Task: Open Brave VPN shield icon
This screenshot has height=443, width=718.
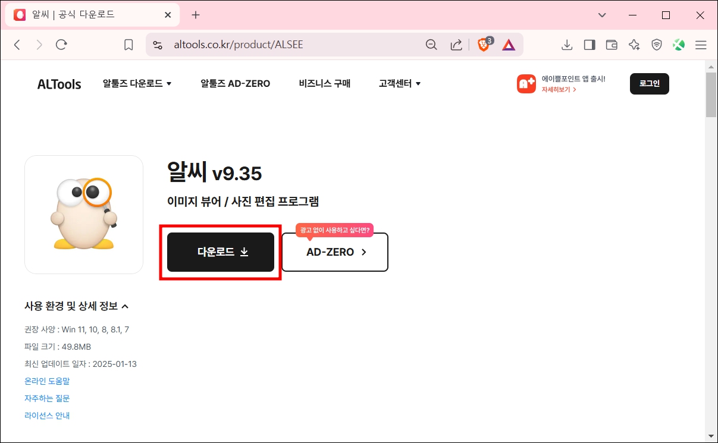Action: click(x=657, y=45)
